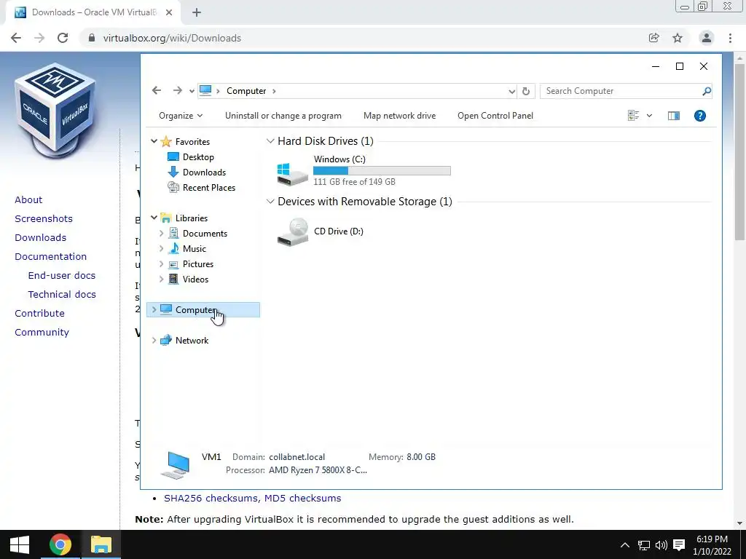Click the Explorer back arrow
The height and width of the screenshot is (559, 746).
157,90
